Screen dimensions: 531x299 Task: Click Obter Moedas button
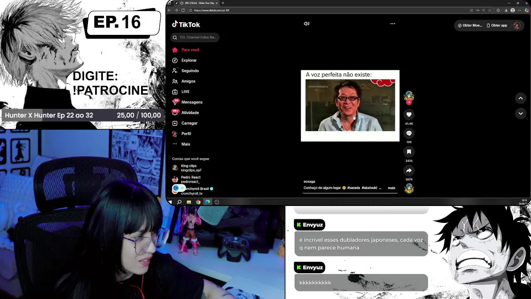pos(470,25)
